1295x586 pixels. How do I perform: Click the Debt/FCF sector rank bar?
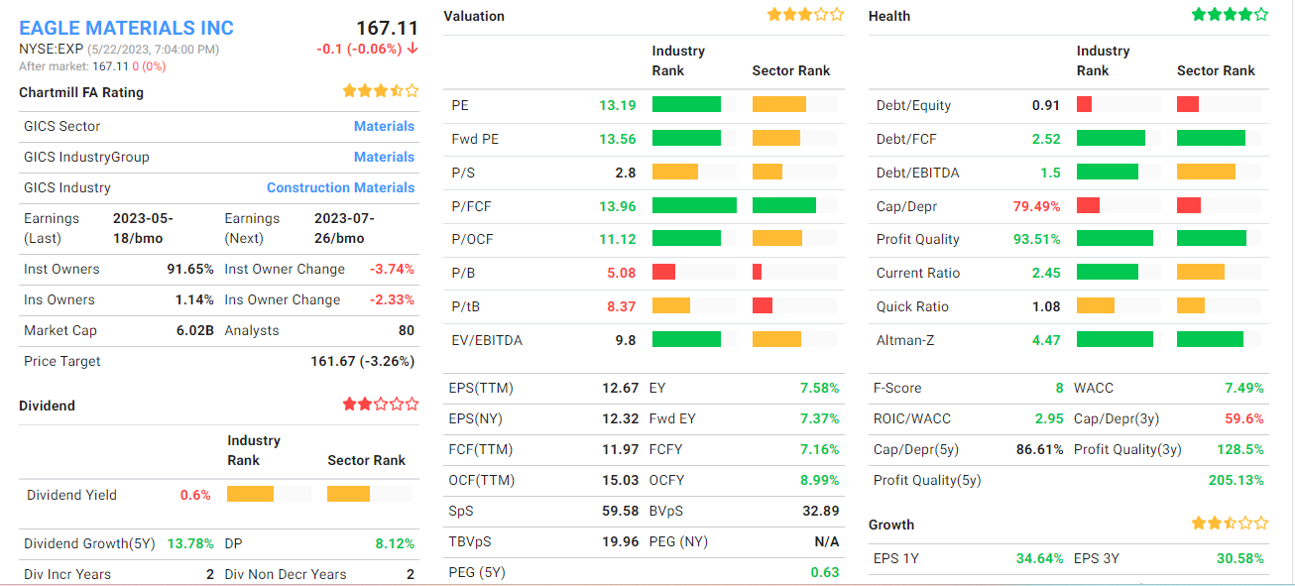pos(1211,138)
